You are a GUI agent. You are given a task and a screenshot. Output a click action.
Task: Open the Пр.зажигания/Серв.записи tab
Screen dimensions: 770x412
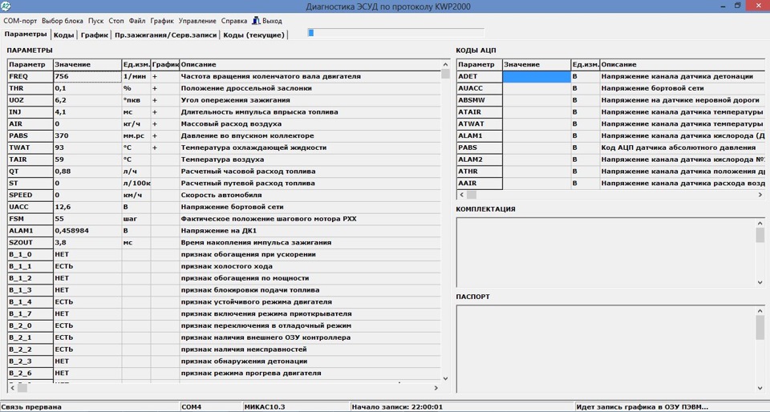pyautogui.click(x=165, y=34)
